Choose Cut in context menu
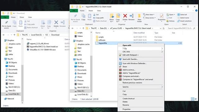Viewport: 199px width, 112px height. [x=141, y=91]
